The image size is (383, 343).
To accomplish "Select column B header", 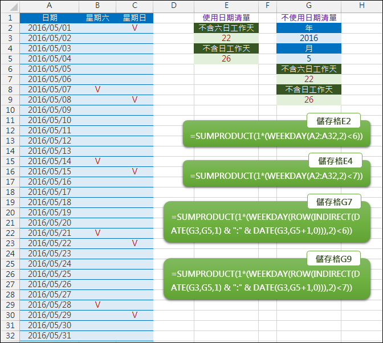I will tap(97, 6).
